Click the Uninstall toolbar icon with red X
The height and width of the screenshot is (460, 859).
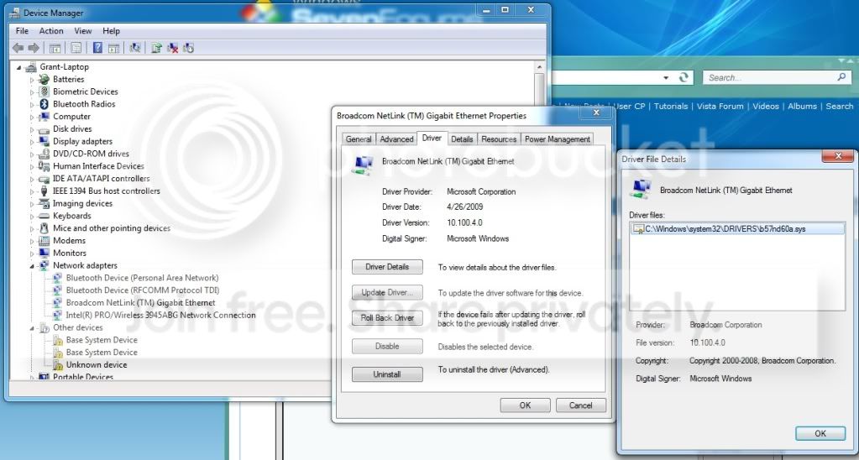[x=173, y=48]
